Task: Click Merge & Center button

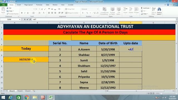Action: [x=72, y=13]
